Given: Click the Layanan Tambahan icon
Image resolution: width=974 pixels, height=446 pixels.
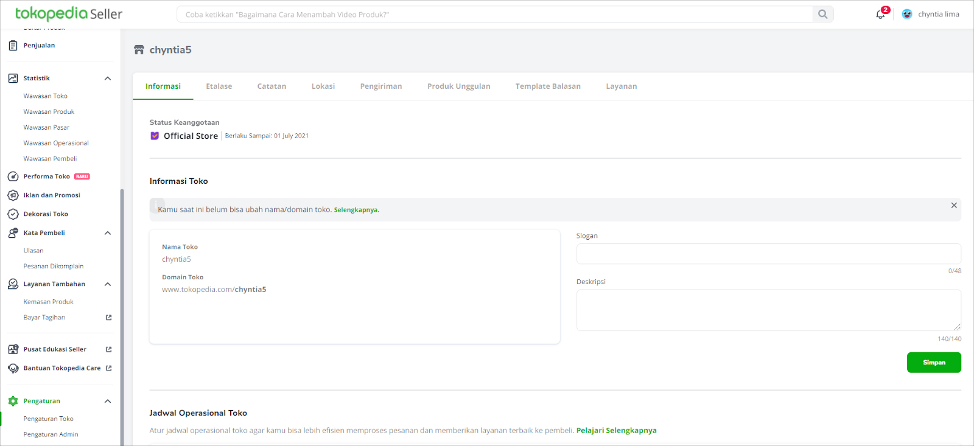Looking at the screenshot, I should pyautogui.click(x=13, y=284).
